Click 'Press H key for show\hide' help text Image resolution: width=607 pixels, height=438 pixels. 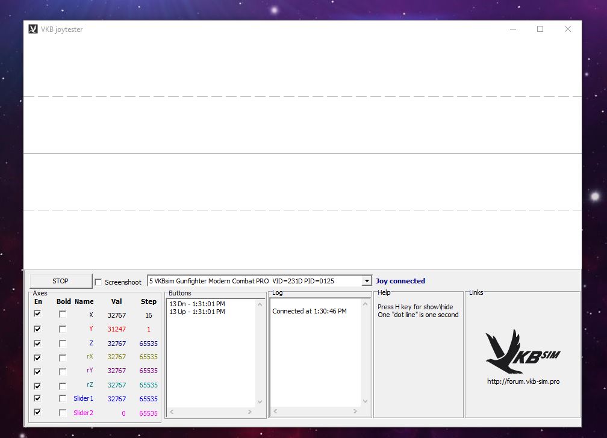[416, 307]
